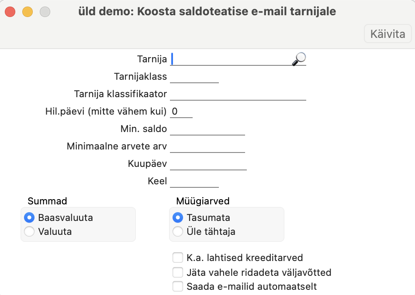Click the Kuupäev date field
415x295 pixels.
(x=208, y=164)
